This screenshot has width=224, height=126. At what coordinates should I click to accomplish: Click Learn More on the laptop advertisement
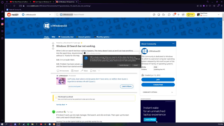pos(150,120)
